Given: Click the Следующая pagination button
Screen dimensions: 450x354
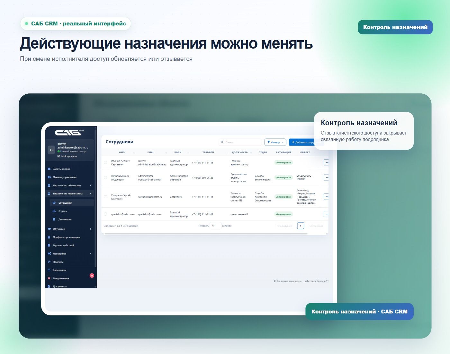Looking at the screenshot, I should (x=316, y=226).
